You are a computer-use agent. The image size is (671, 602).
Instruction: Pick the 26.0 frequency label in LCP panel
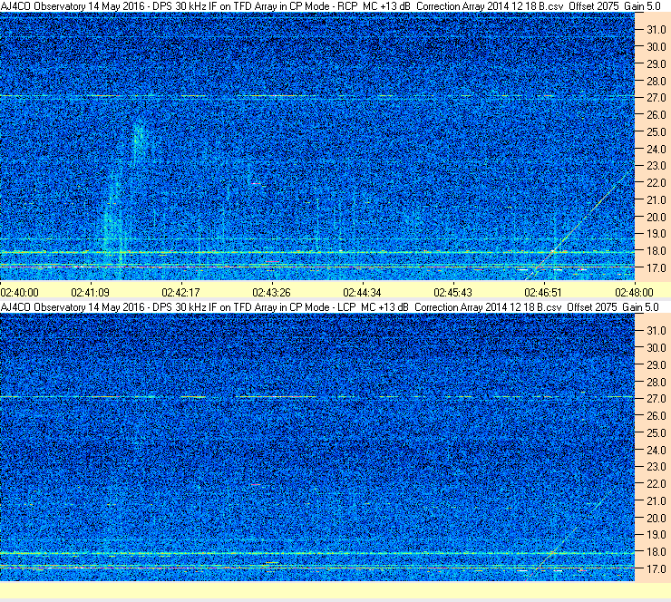tap(656, 416)
